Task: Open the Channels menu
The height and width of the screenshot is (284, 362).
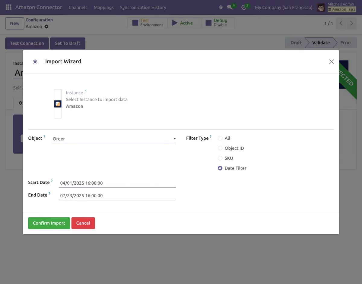Action: [78, 7]
